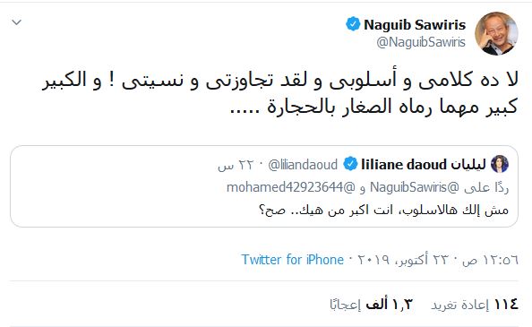The height and width of the screenshot is (327, 532).
Task: Open the quoted tweet body text
Action: point(383,211)
